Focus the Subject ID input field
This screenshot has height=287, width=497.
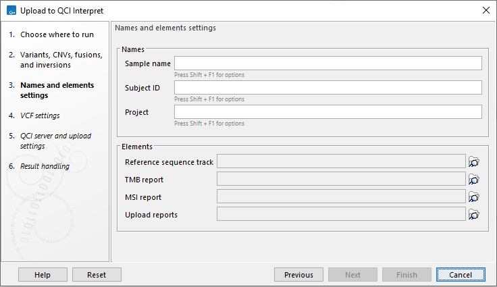point(328,88)
